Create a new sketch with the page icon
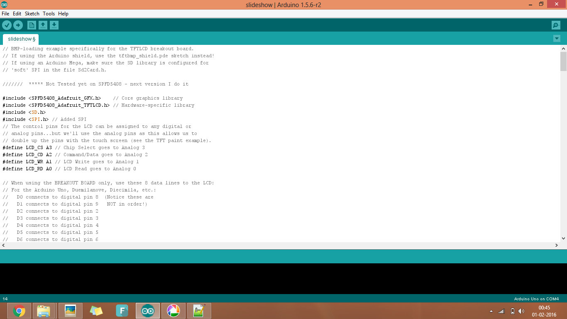Image resolution: width=567 pixels, height=319 pixels. (x=32, y=25)
